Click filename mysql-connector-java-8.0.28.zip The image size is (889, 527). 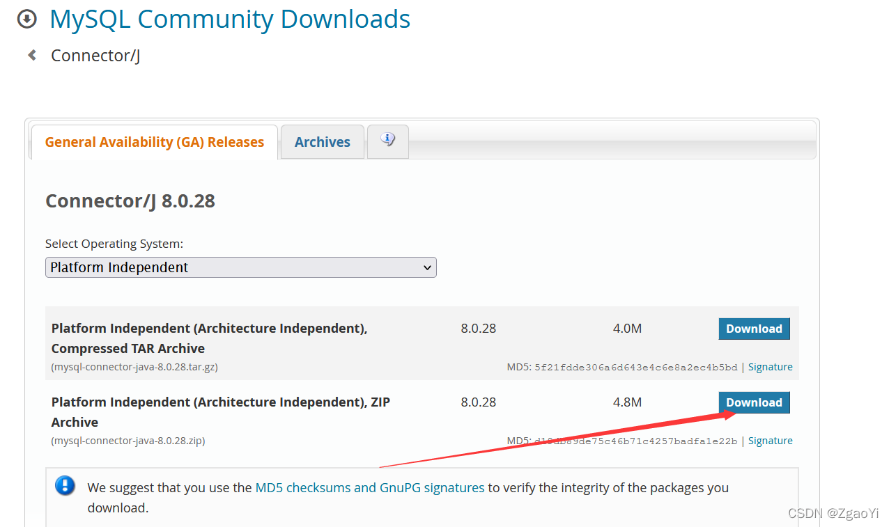coord(128,441)
